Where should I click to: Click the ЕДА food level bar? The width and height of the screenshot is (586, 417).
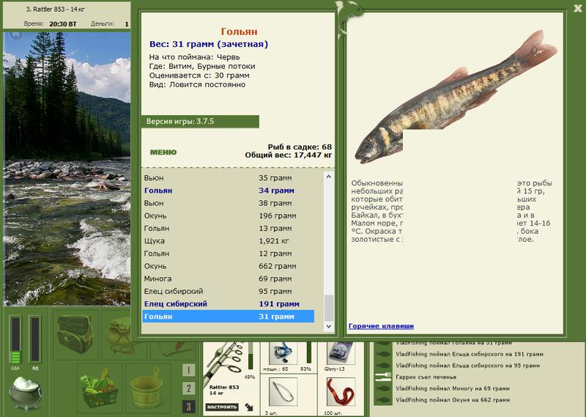coord(15,339)
